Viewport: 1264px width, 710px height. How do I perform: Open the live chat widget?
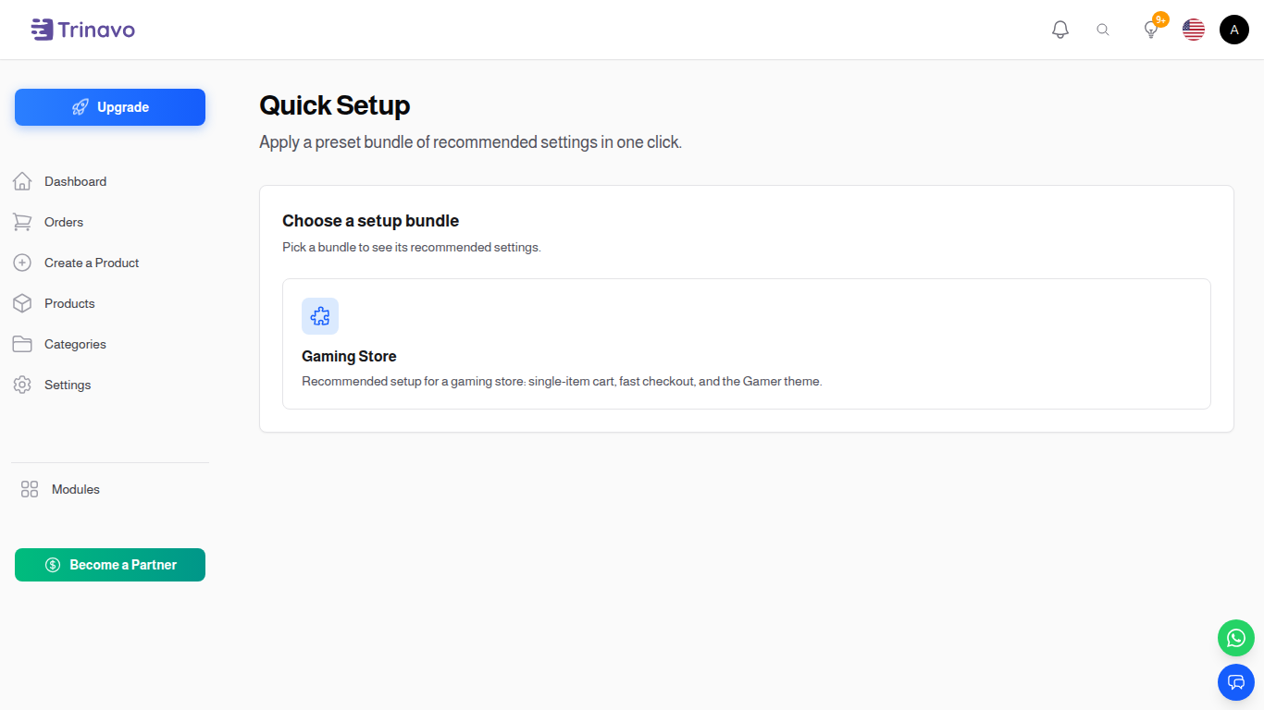[x=1236, y=682]
